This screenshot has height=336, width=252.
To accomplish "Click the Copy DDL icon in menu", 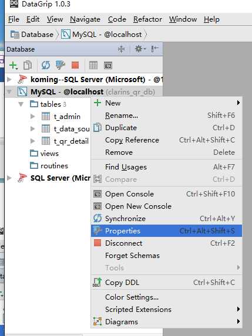I will (98, 282).
